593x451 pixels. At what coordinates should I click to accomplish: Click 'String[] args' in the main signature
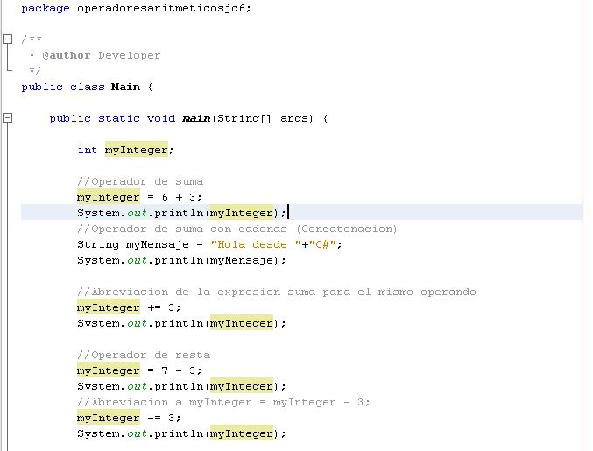pyautogui.click(x=265, y=119)
